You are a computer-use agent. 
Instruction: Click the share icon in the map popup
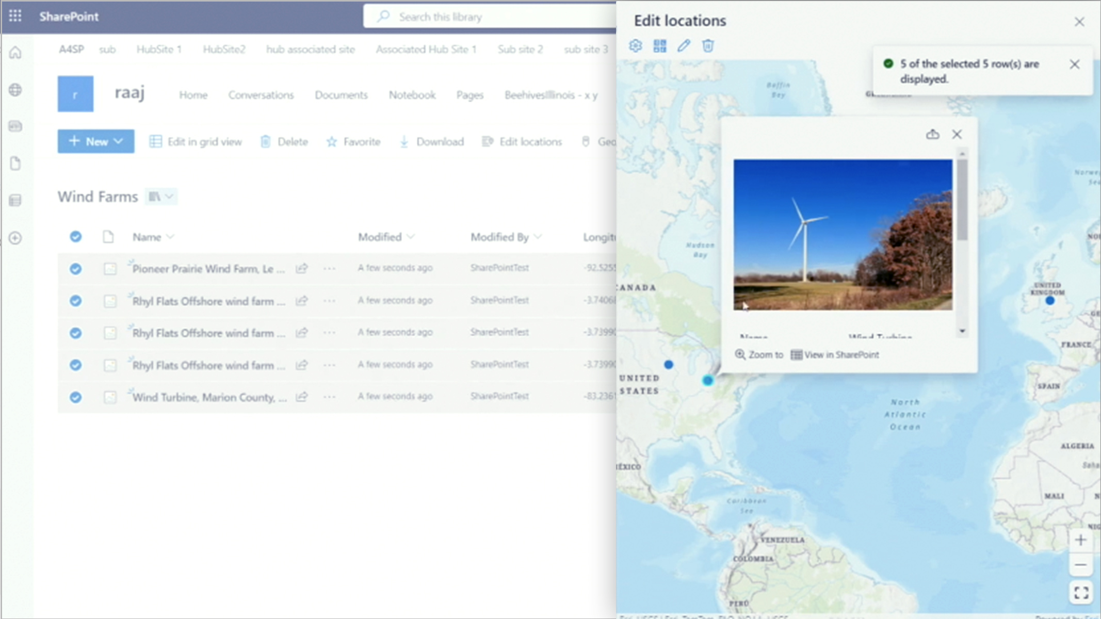point(932,135)
